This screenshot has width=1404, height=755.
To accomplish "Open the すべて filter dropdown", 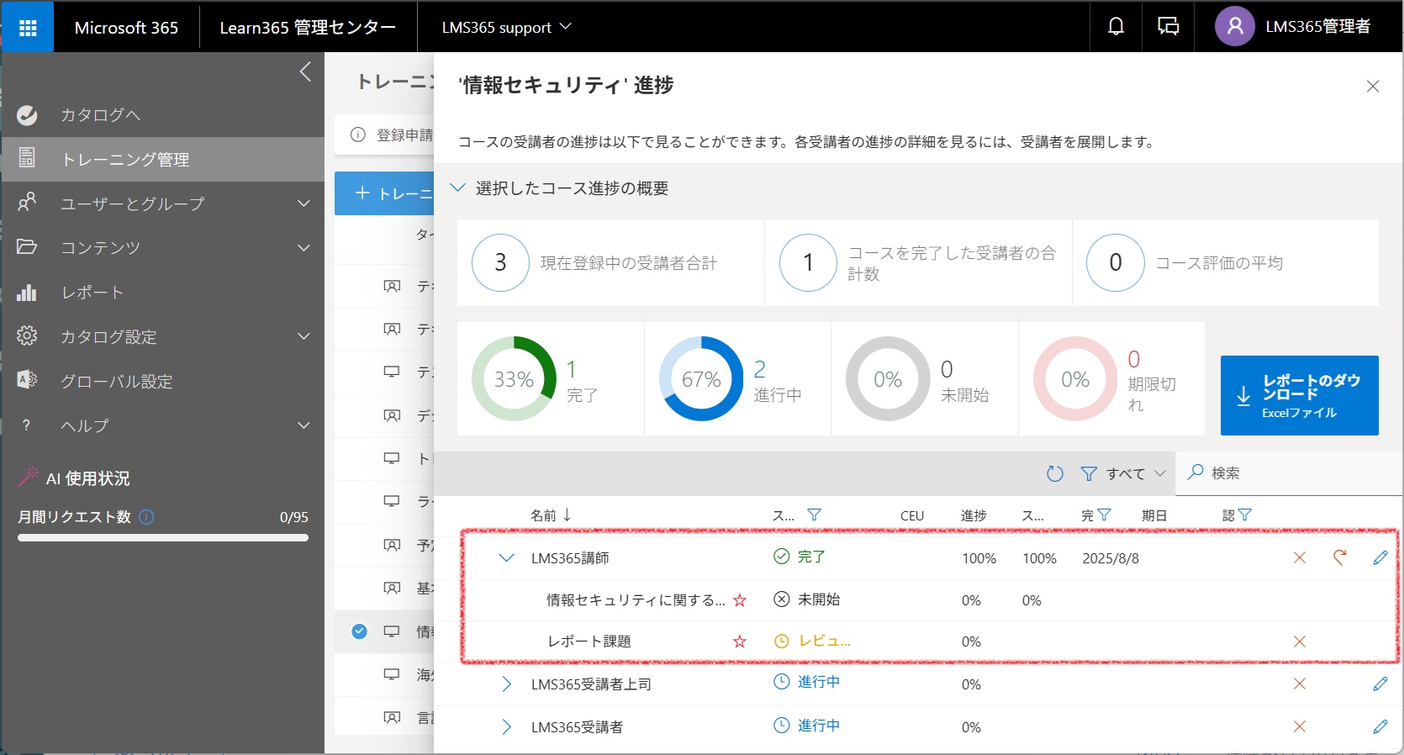I will click(x=1123, y=473).
